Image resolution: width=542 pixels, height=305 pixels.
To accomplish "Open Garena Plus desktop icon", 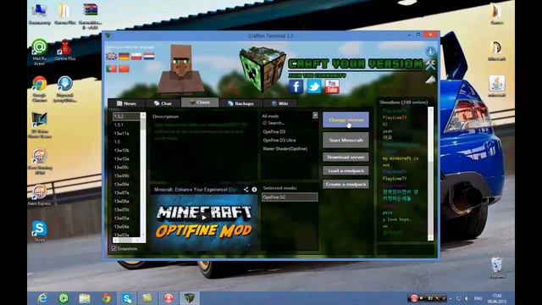I will tap(64, 50).
